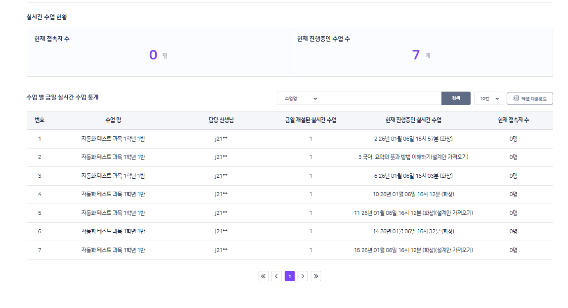
Task: Open row number 1 in the table
Action: 40,139
